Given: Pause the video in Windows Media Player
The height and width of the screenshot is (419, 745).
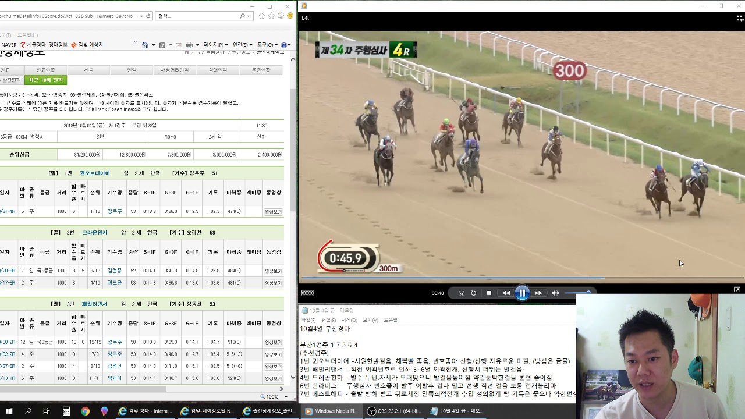Looking at the screenshot, I should [522, 293].
